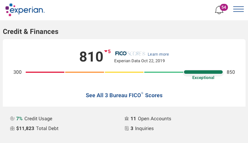Viewport: 248px width, 143px height.
Task: Open the notifications bell icon
Action: [x=219, y=10]
